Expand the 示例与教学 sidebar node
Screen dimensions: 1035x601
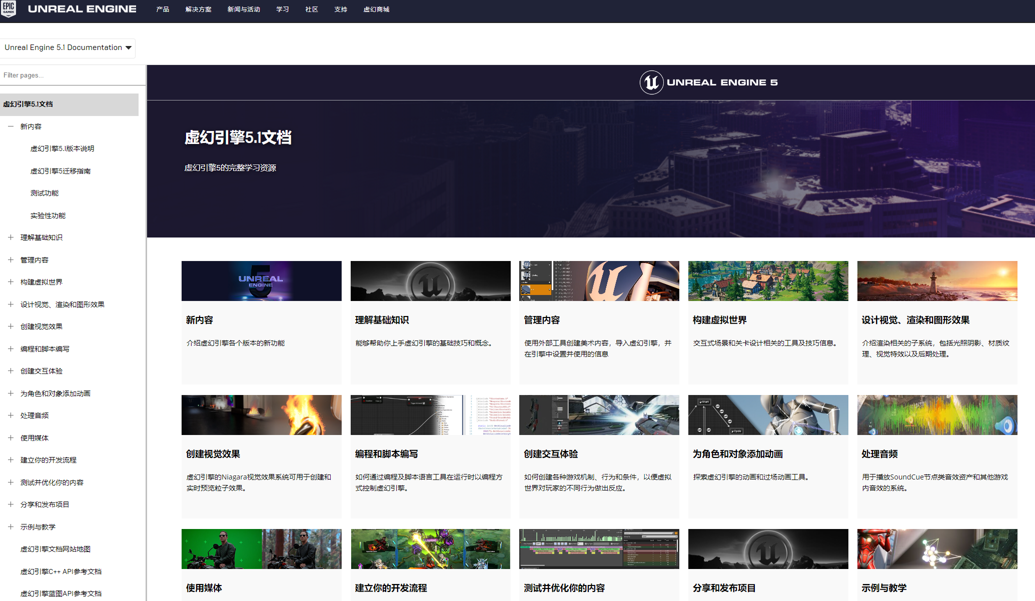(11, 527)
